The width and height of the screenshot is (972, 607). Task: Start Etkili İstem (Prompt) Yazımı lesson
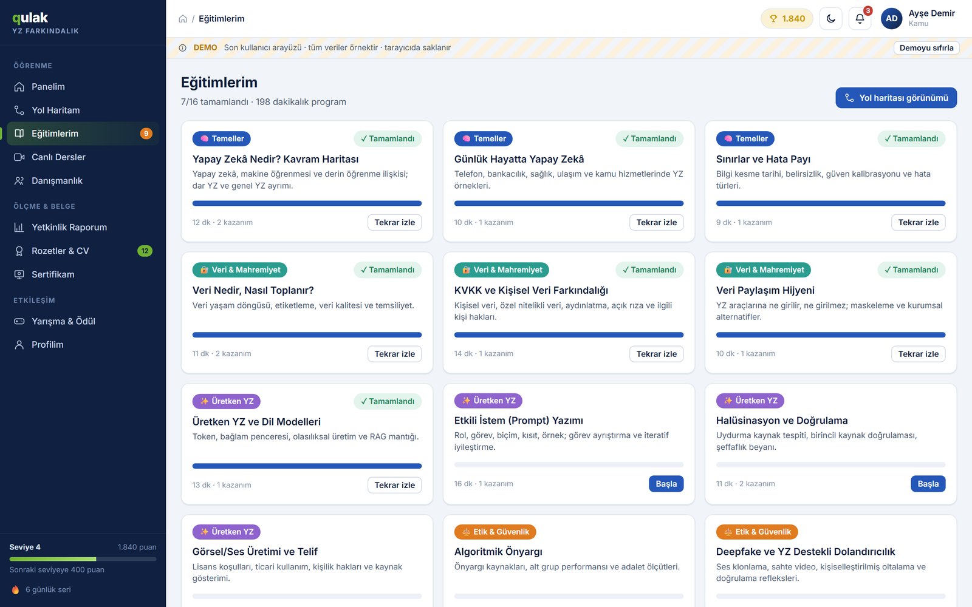[x=666, y=484]
